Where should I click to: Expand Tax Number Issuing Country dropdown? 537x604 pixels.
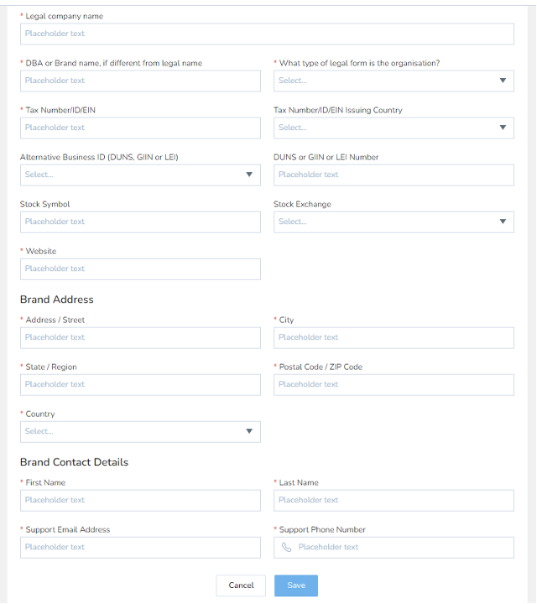pyautogui.click(x=393, y=128)
